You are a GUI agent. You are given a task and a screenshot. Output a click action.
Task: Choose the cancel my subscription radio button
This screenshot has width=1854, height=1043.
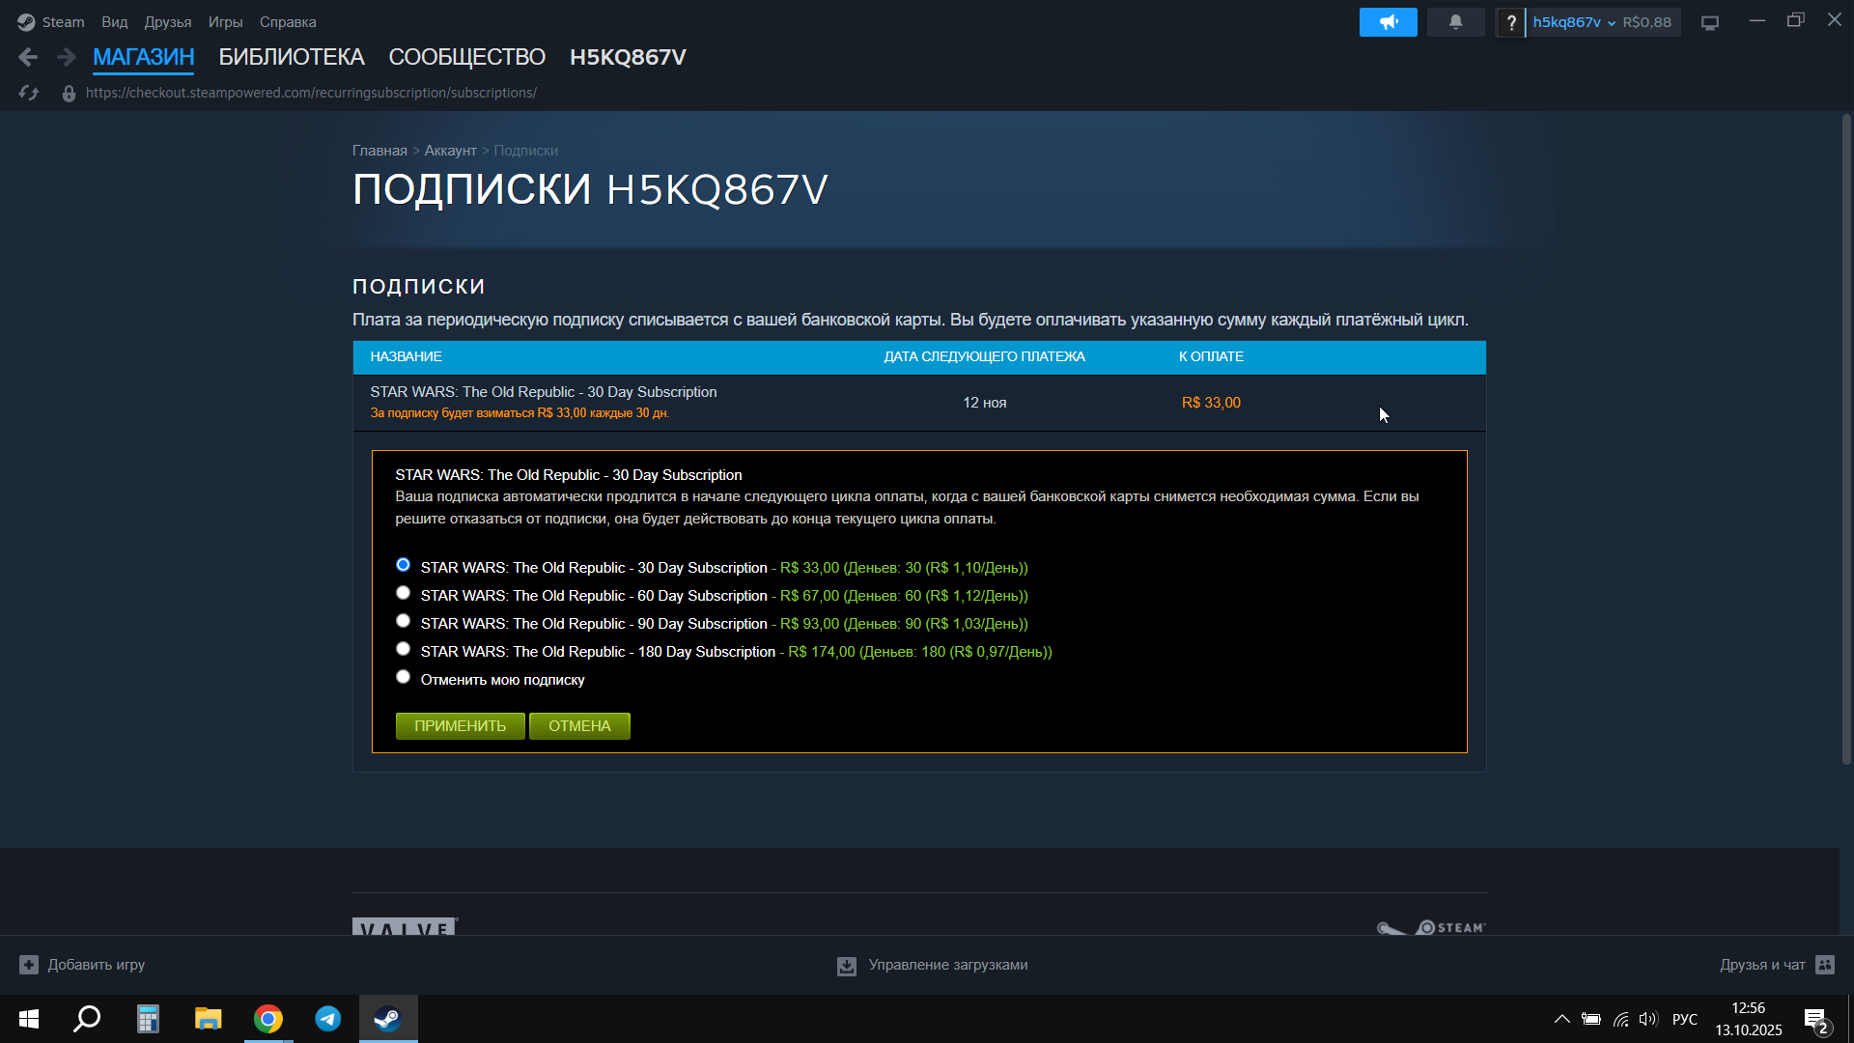(403, 677)
